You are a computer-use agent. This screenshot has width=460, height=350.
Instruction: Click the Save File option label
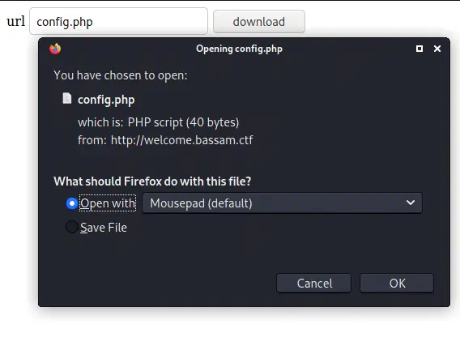point(104,228)
